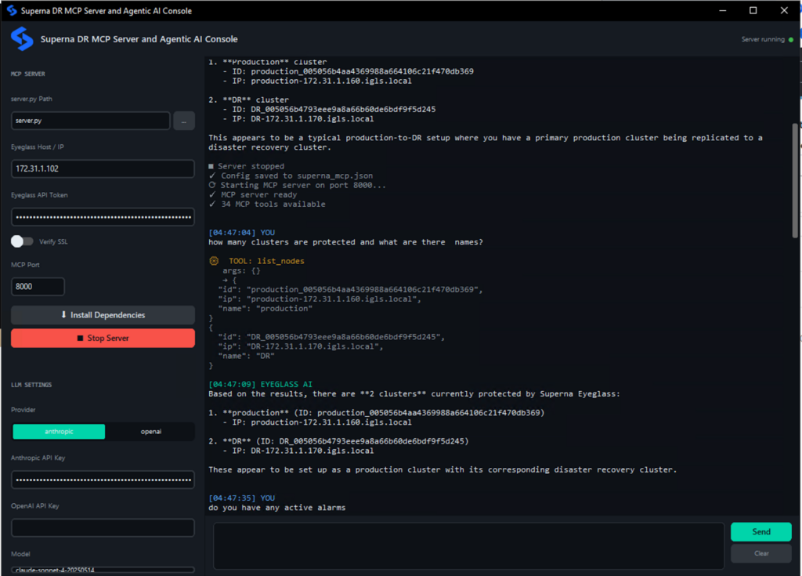Select the anthropic provider option
802x576 pixels.
point(59,432)
